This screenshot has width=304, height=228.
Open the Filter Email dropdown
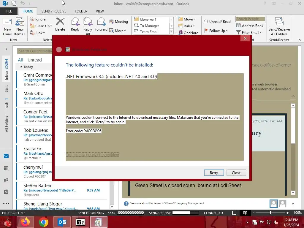[249, 32]
